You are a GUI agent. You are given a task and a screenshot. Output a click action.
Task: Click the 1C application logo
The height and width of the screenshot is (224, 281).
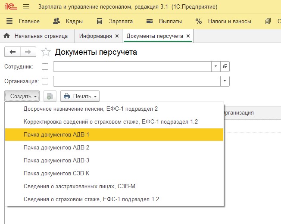(x=10, y=7)
